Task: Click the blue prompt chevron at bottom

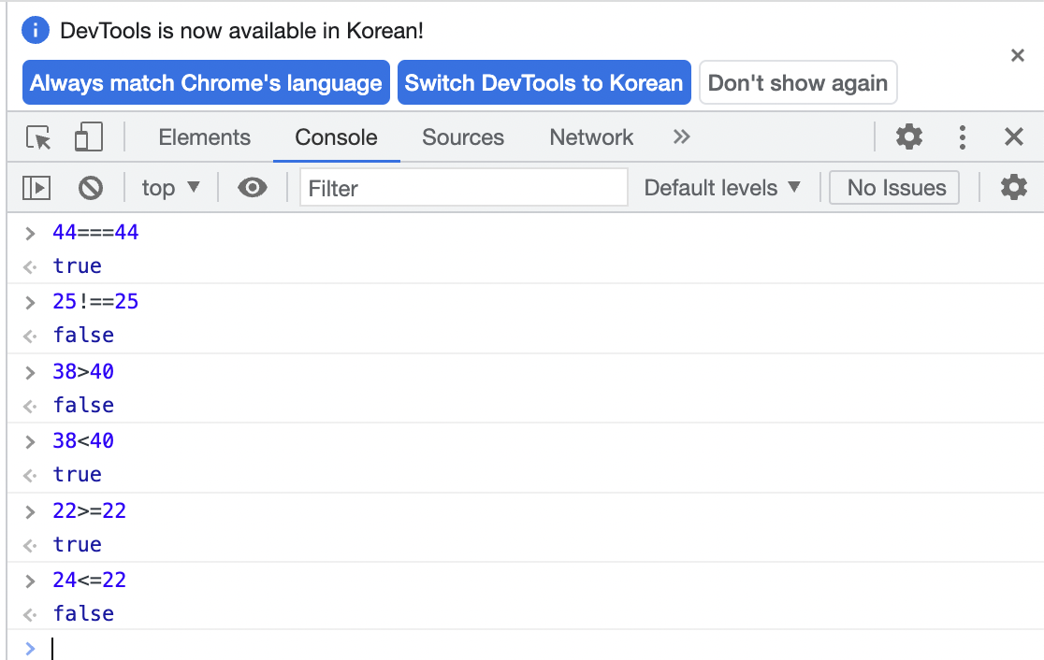Action: [x=30, y=648]
